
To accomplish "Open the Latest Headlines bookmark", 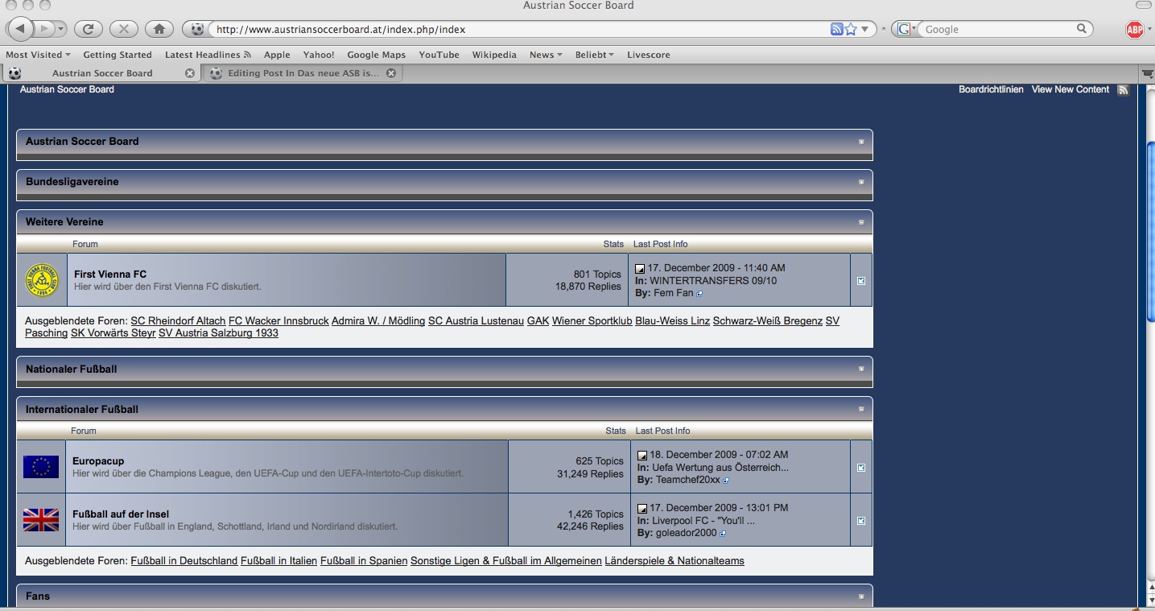I will coord(208,55).
